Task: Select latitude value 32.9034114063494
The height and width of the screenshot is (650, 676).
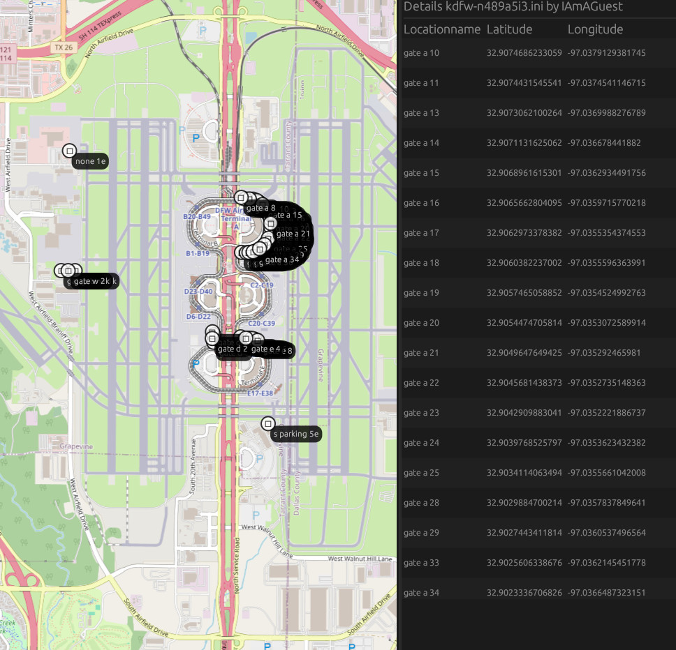Action: click(524, 473)
